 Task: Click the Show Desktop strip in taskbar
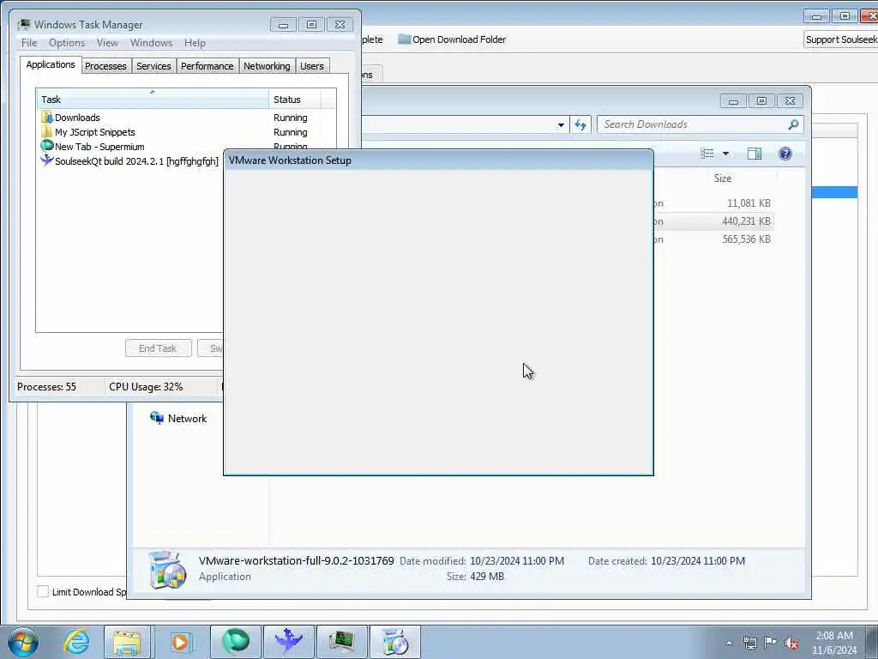tap(872, 642)
